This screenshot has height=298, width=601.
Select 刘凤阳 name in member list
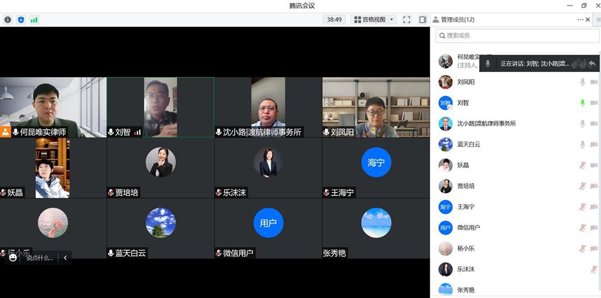point(465,82)
